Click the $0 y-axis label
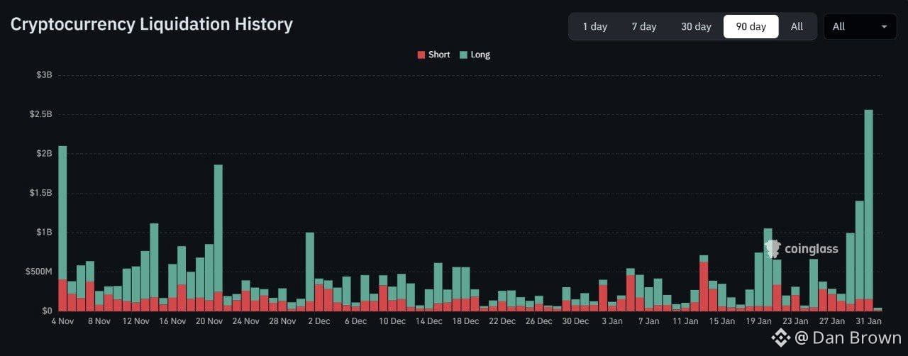Screen dimensions: 908x356 click(47, 311)
